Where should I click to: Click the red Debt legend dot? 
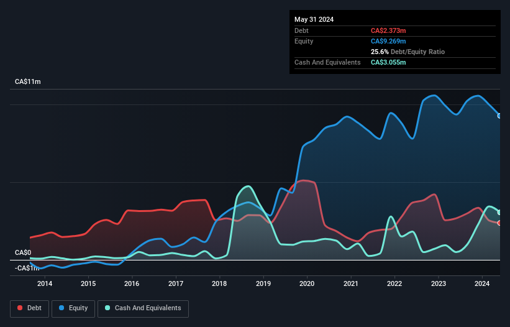tap(20, 308)
